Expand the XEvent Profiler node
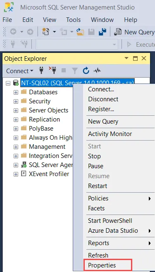Image resolution: width=155 pixels, height=272 pixels. pos(16,174)
